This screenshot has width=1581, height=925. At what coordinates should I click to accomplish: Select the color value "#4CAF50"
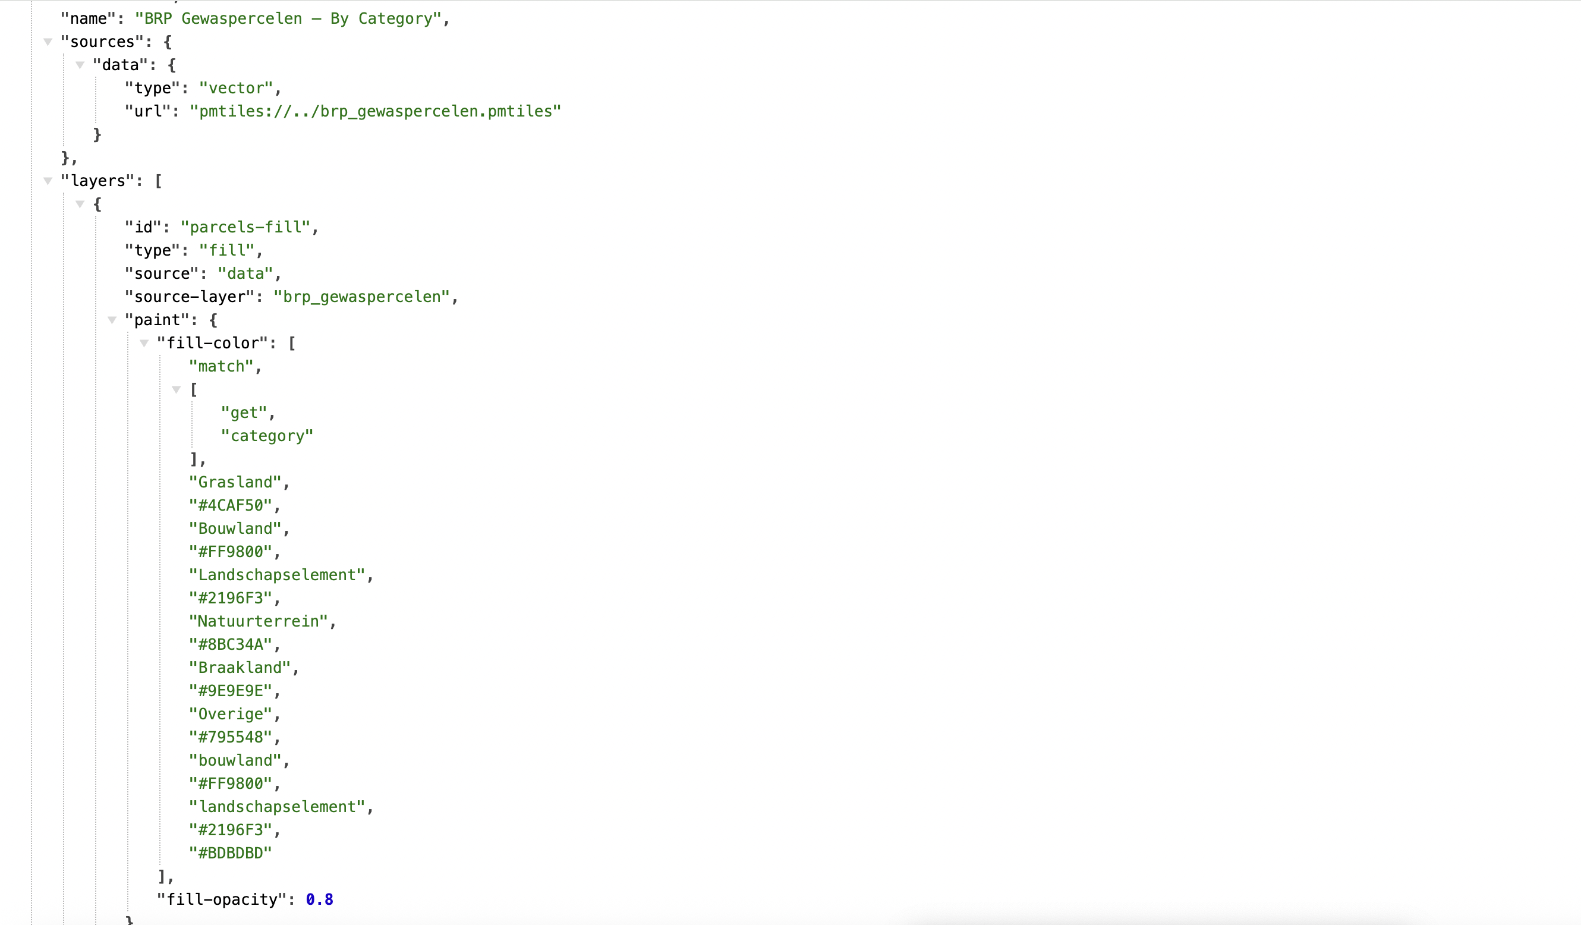(230, 506)
